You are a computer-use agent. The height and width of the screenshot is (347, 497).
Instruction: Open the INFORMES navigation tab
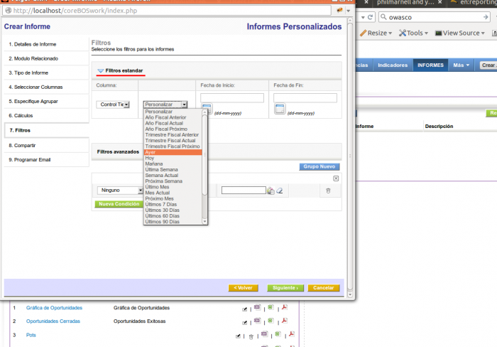[x=430, y=65]
